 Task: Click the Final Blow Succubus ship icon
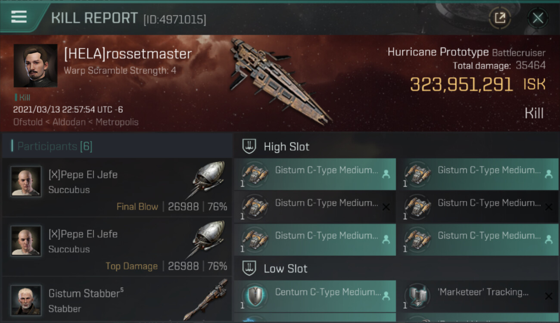[206, 180]
